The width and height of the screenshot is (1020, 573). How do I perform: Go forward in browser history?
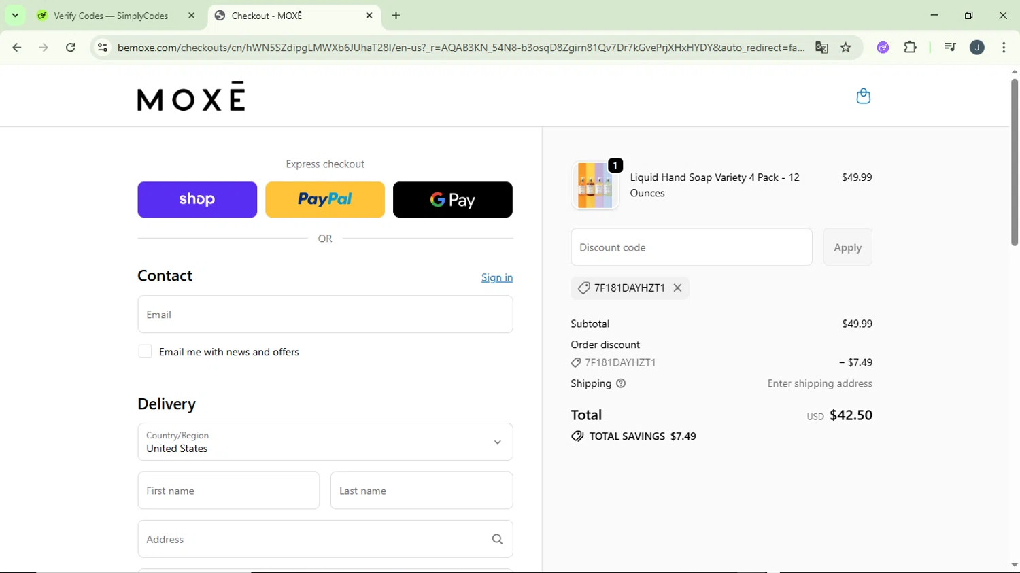(44, 47)
